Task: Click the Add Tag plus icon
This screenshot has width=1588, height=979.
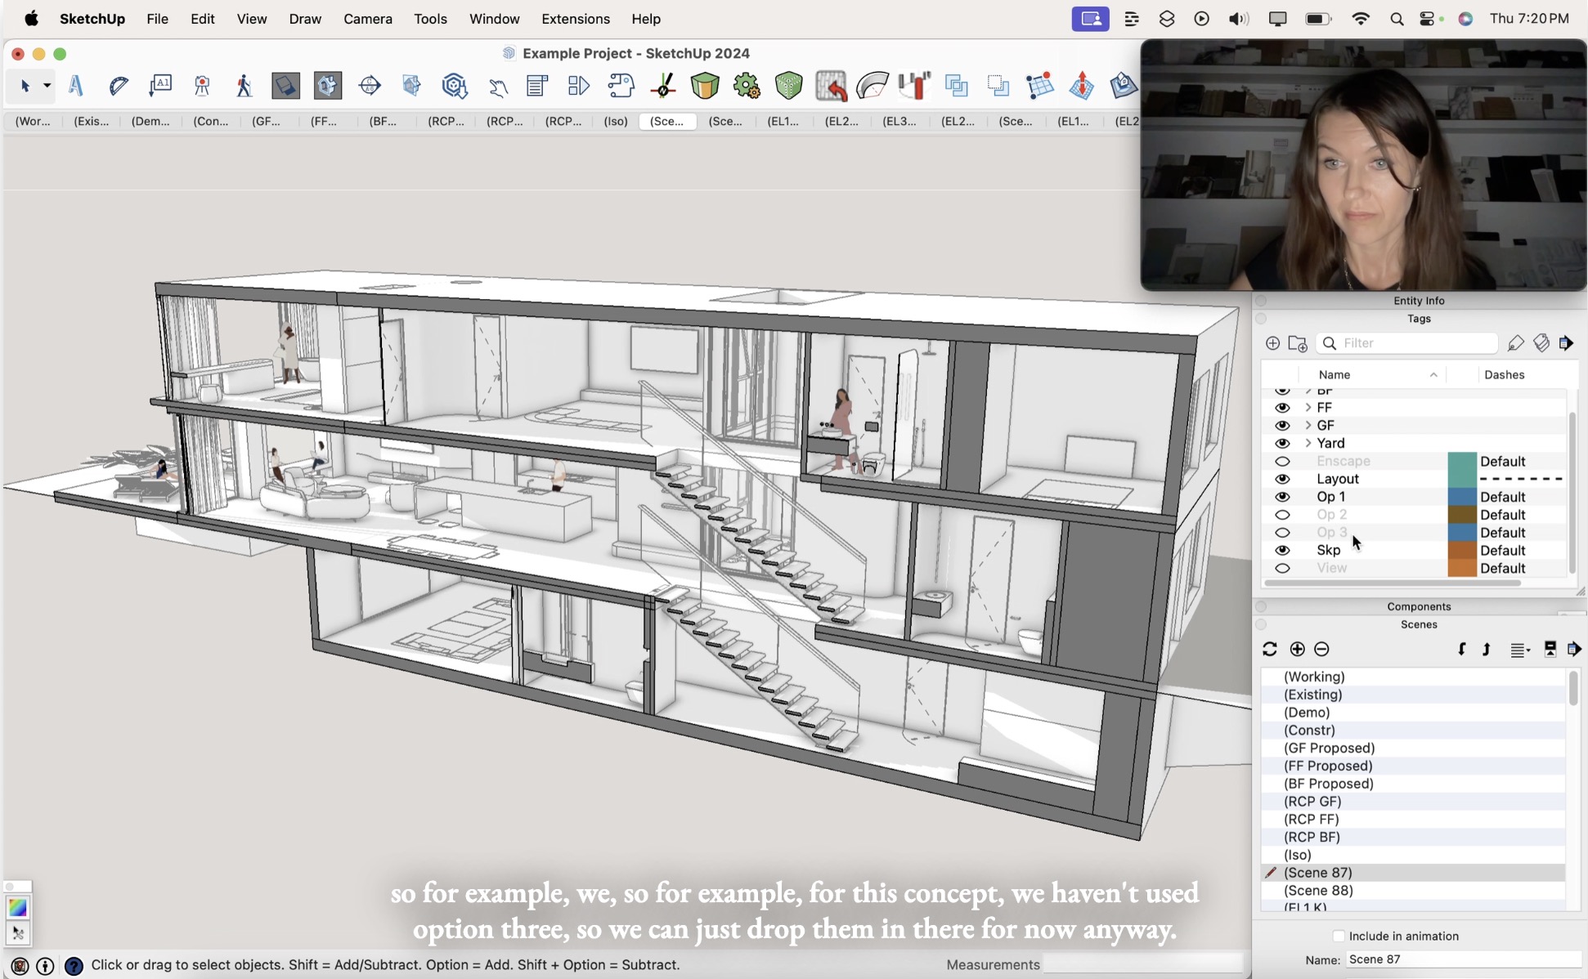Action: coord(1273,343)
